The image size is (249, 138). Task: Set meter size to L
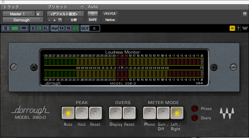pyautogui.click(x=39, y=28)
